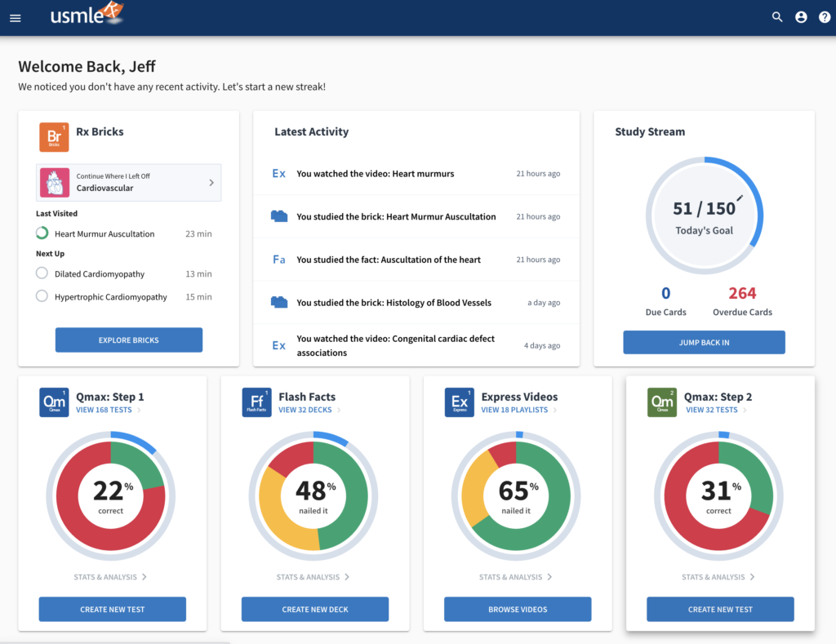
Task: Open the hamburger navigation menu
Action: click(x=15, y=18)
